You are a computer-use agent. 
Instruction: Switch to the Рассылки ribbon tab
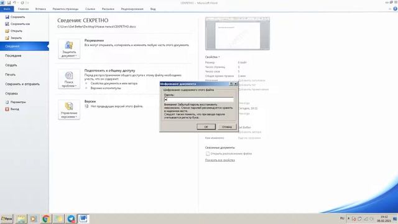[108, 9]
